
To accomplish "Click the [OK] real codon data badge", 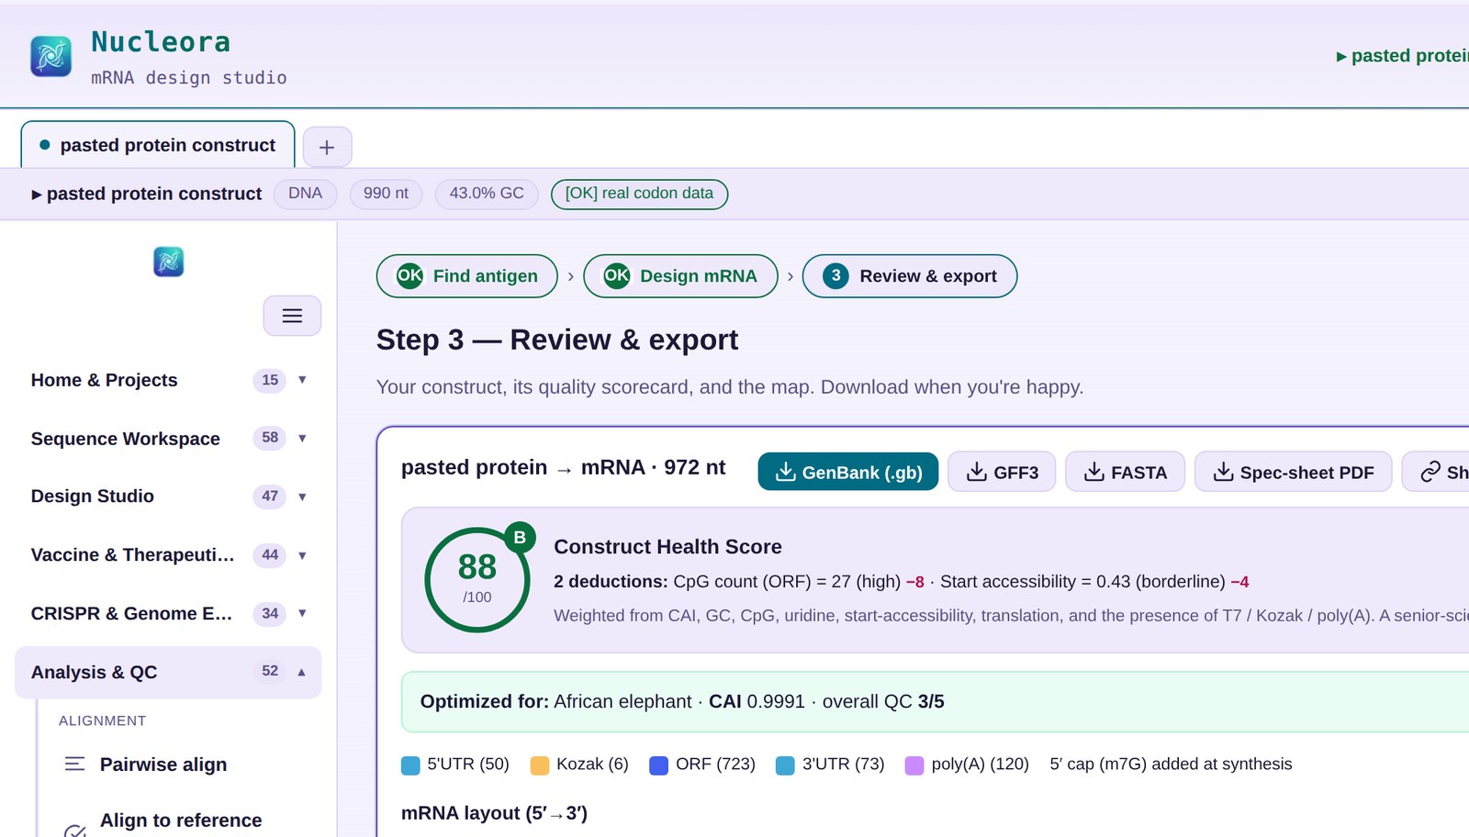I will (x=639, y=194).
